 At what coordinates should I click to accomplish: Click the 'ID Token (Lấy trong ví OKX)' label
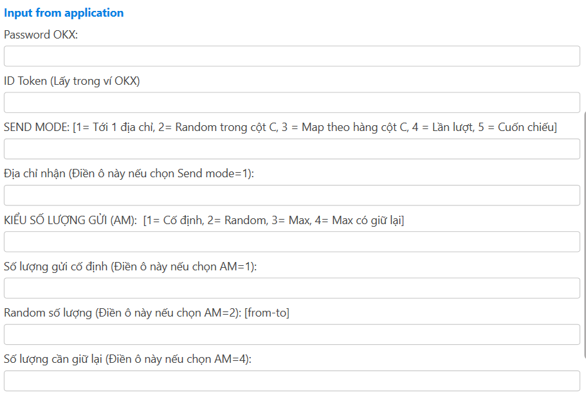72,81
